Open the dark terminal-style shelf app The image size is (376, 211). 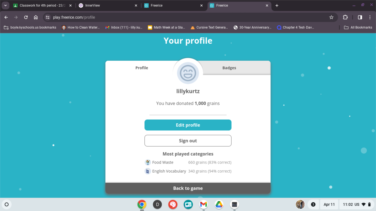[x=234, y=204]
